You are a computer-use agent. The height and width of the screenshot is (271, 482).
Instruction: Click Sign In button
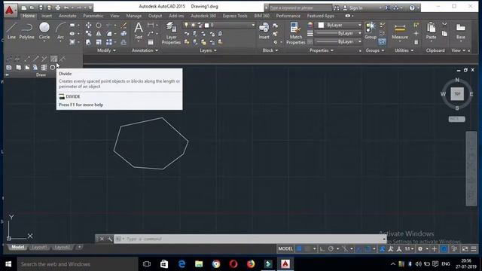coord(353,8)
